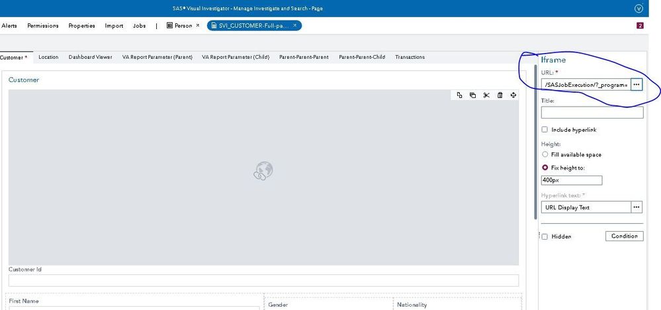This screenshot has width=661, height=310.
Task: Open the user profile icon in the title bar
Action: (639, 9)
